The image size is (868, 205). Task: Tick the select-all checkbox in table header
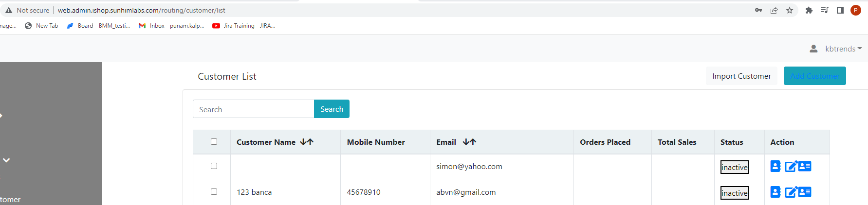(x=214, y=142)
